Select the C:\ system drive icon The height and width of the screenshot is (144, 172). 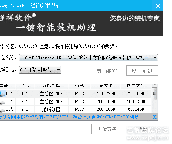(x=3, y=94)
